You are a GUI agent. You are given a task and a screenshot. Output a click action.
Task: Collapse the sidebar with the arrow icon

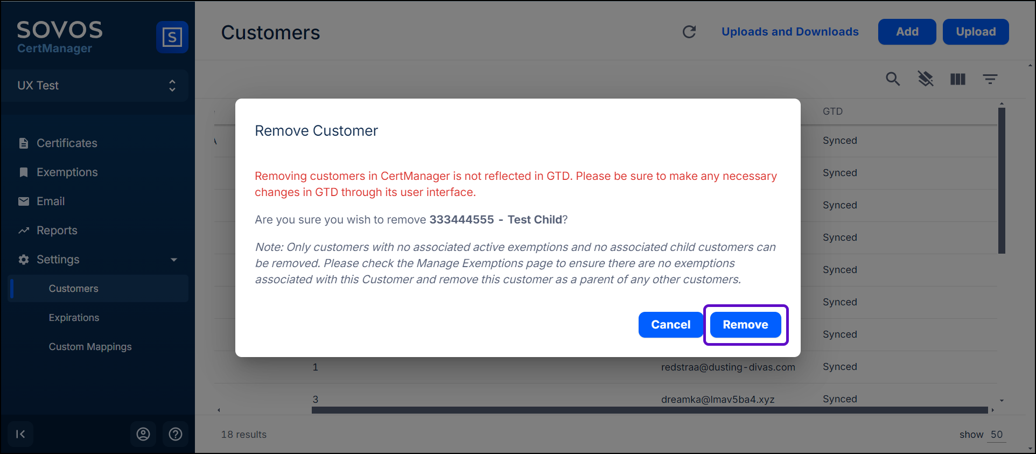20,434
